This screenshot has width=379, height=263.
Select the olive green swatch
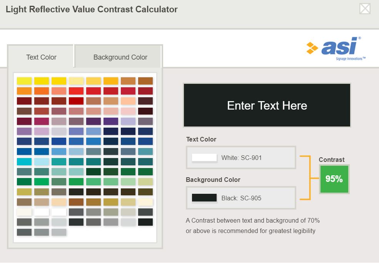click(x=24, y=191)
